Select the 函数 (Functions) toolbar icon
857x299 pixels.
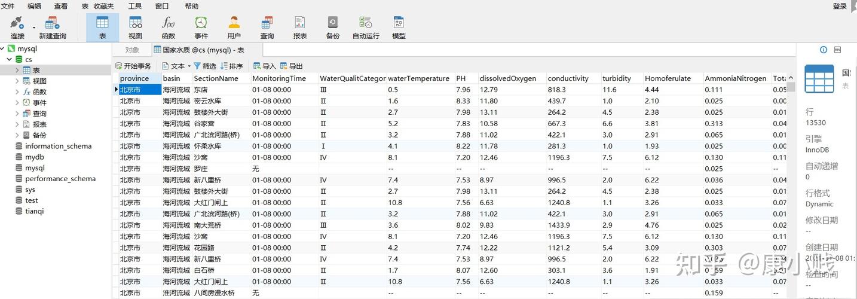pos(169,24)
